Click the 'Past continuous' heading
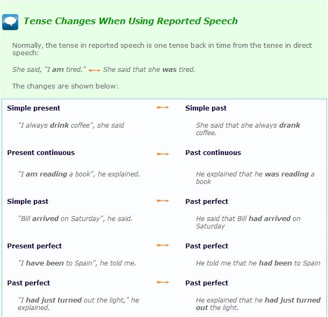 [213, 152]
